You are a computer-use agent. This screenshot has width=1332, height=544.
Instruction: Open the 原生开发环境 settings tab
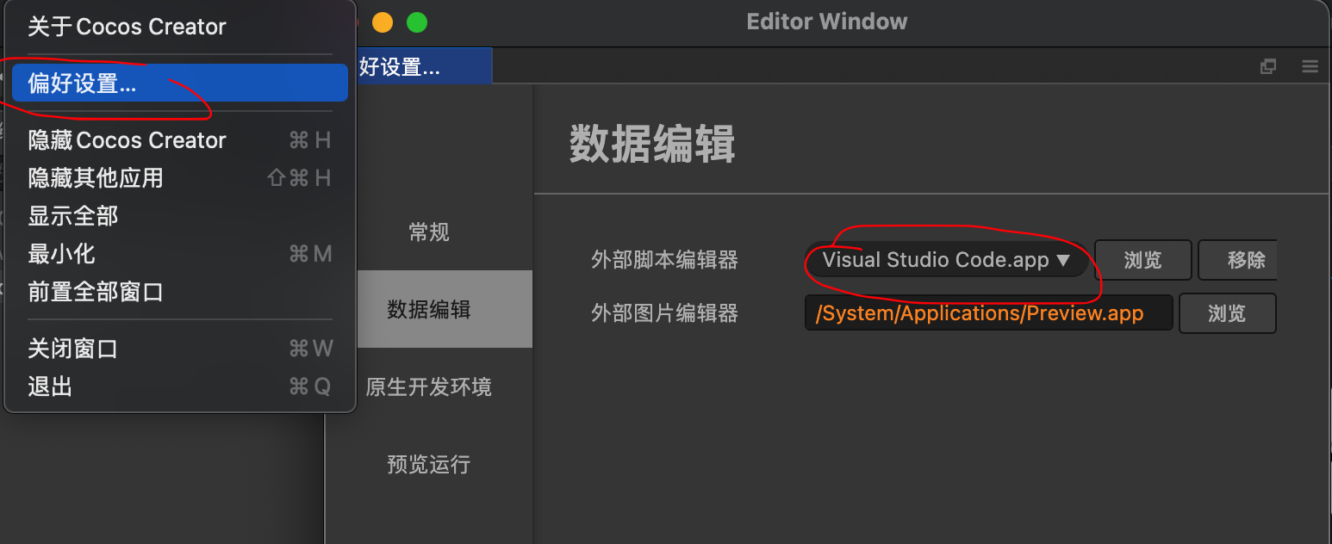(429, 387)
